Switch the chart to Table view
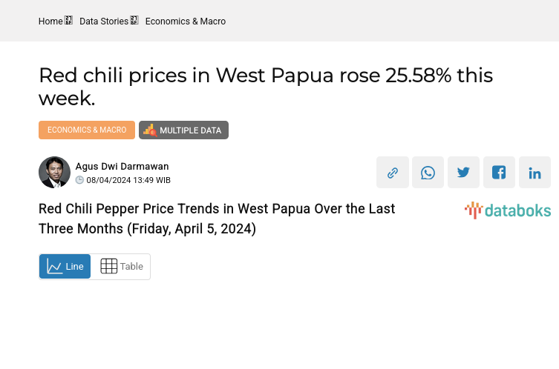559x369 pixels. coord(121,267)
